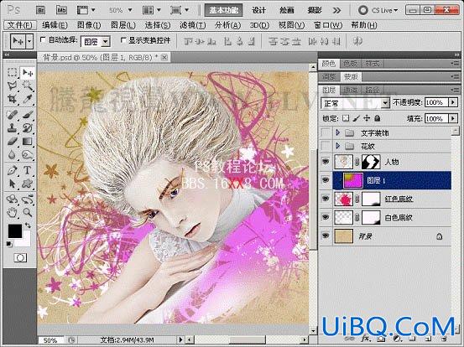
Task: Select the Lasso tool
Action: point(12,86)
